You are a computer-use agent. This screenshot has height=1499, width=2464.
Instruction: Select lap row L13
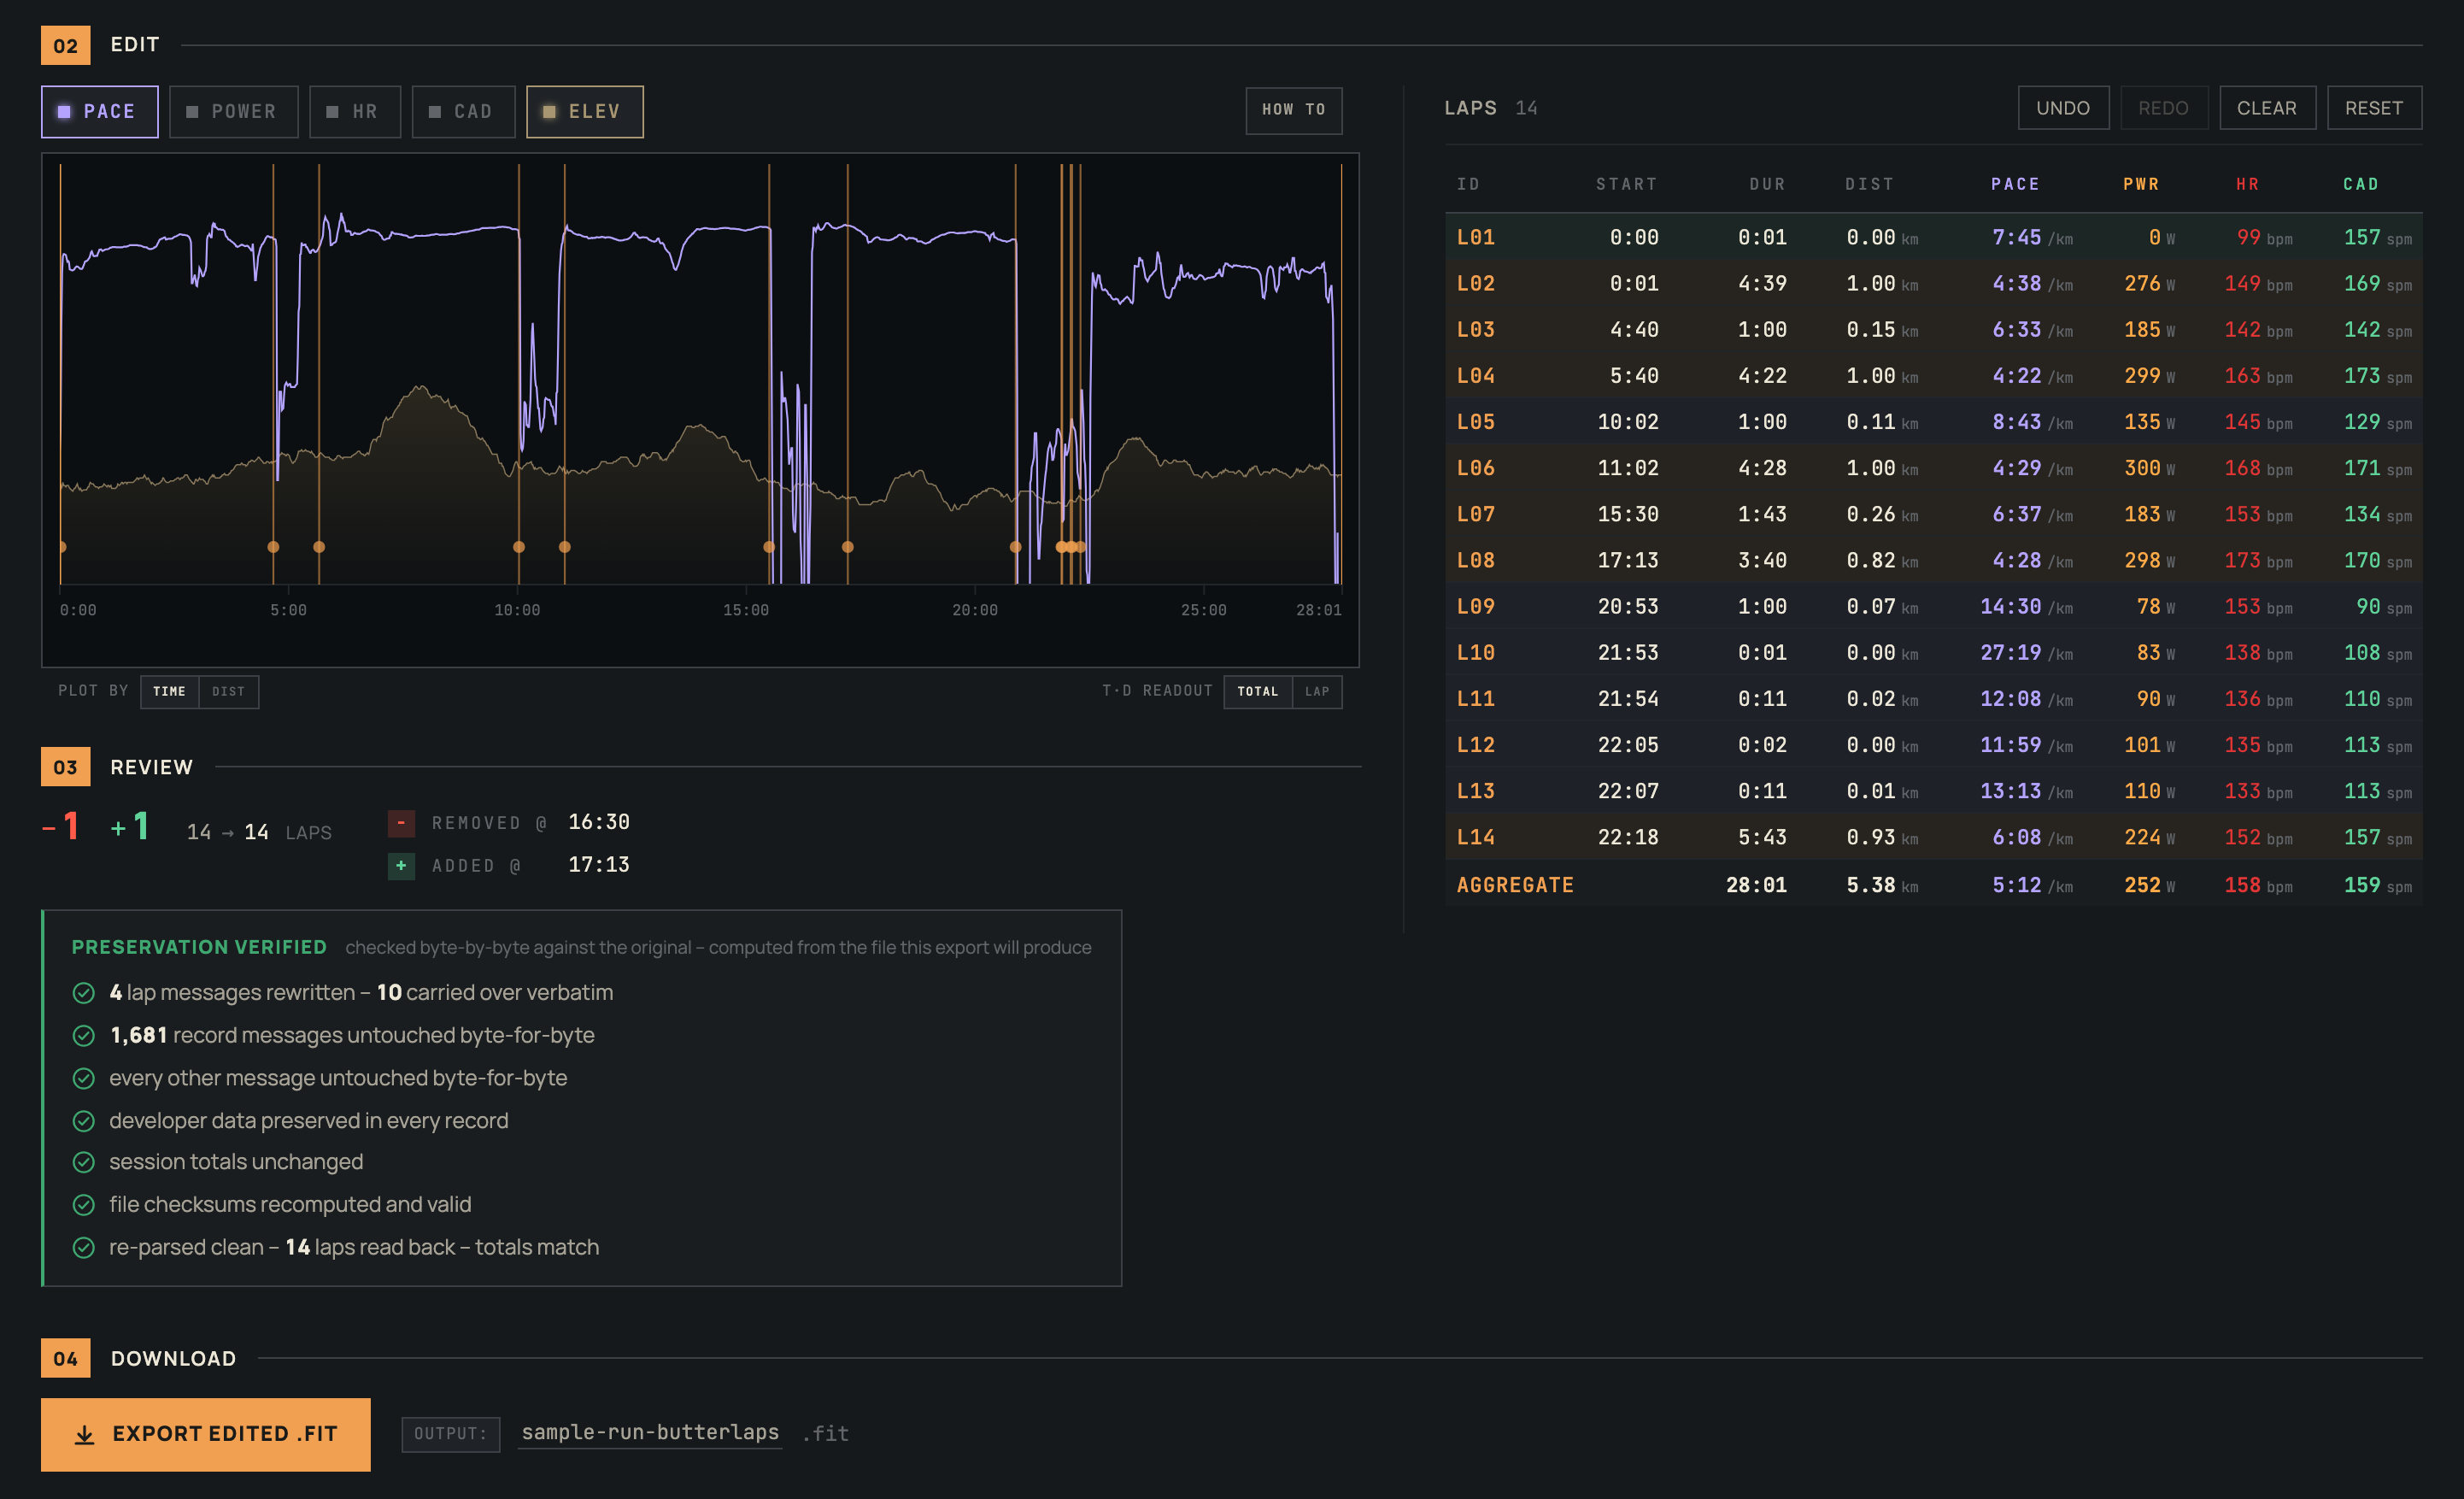click(x=1933, y=790)
